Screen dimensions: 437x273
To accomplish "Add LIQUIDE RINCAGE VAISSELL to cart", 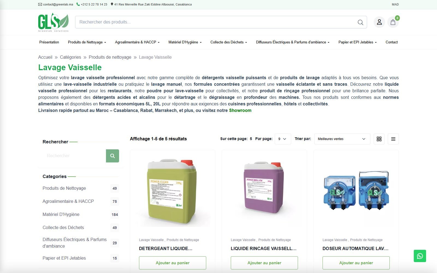I will 264,263.
